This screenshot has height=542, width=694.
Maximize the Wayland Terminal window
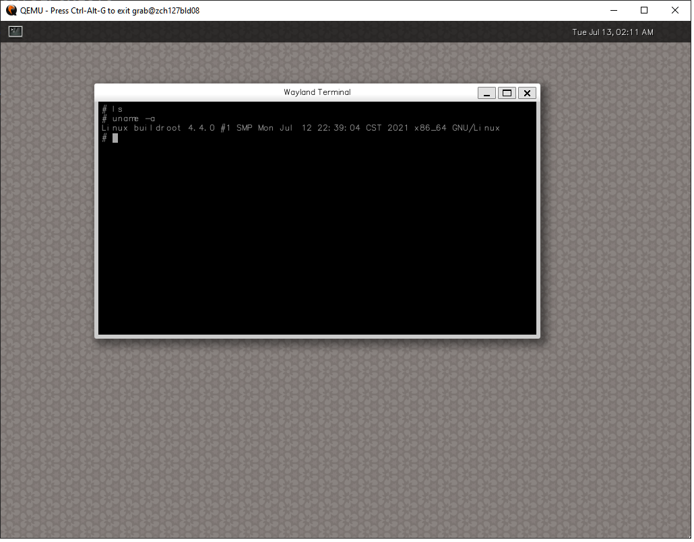[x=507, y=92]
